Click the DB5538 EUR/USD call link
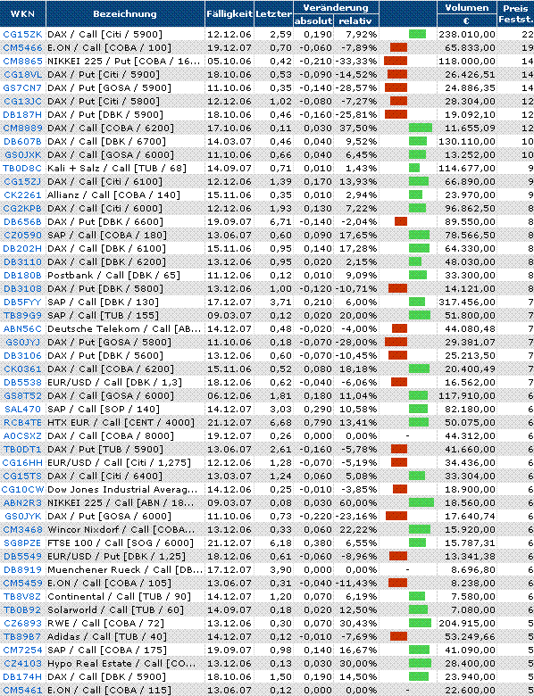Viewport: 534px width, 696px height. [x=22, y=382]
